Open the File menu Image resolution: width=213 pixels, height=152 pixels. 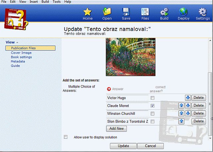[4, 2]
